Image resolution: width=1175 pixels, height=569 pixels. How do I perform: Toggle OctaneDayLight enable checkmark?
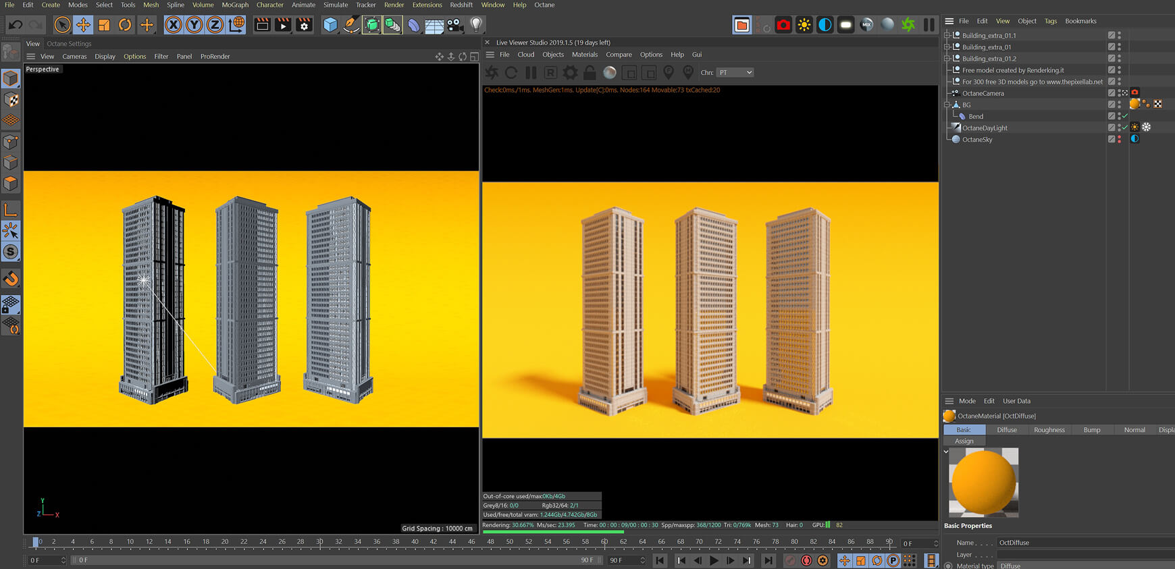[x=1125, y=128]
